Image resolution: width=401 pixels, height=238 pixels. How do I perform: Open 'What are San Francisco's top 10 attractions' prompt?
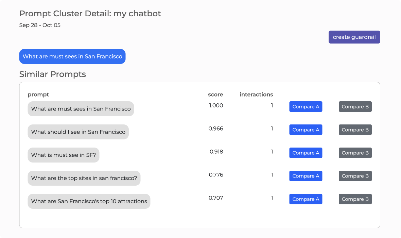coord(89,201)
